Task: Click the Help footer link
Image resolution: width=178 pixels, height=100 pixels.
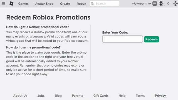Action: (x=122, y=96)
